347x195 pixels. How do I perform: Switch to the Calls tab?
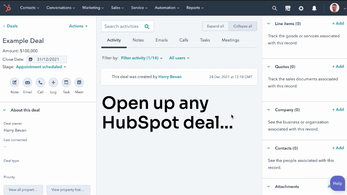(184, 40)
